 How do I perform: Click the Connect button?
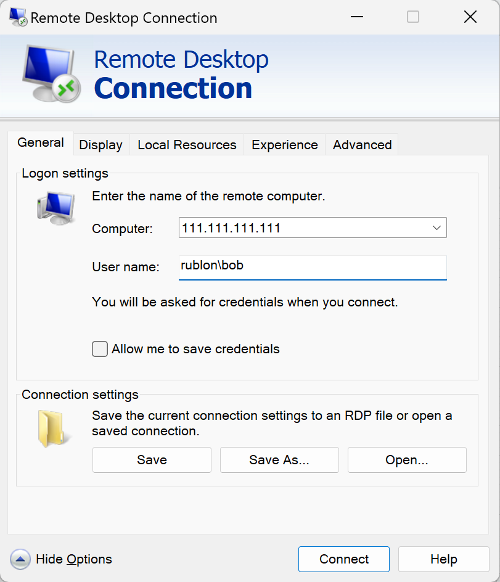tap(343, 559)
